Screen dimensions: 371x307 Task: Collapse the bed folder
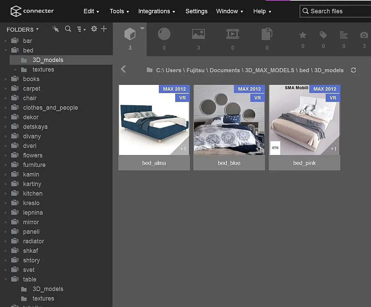tap(6, 50)
